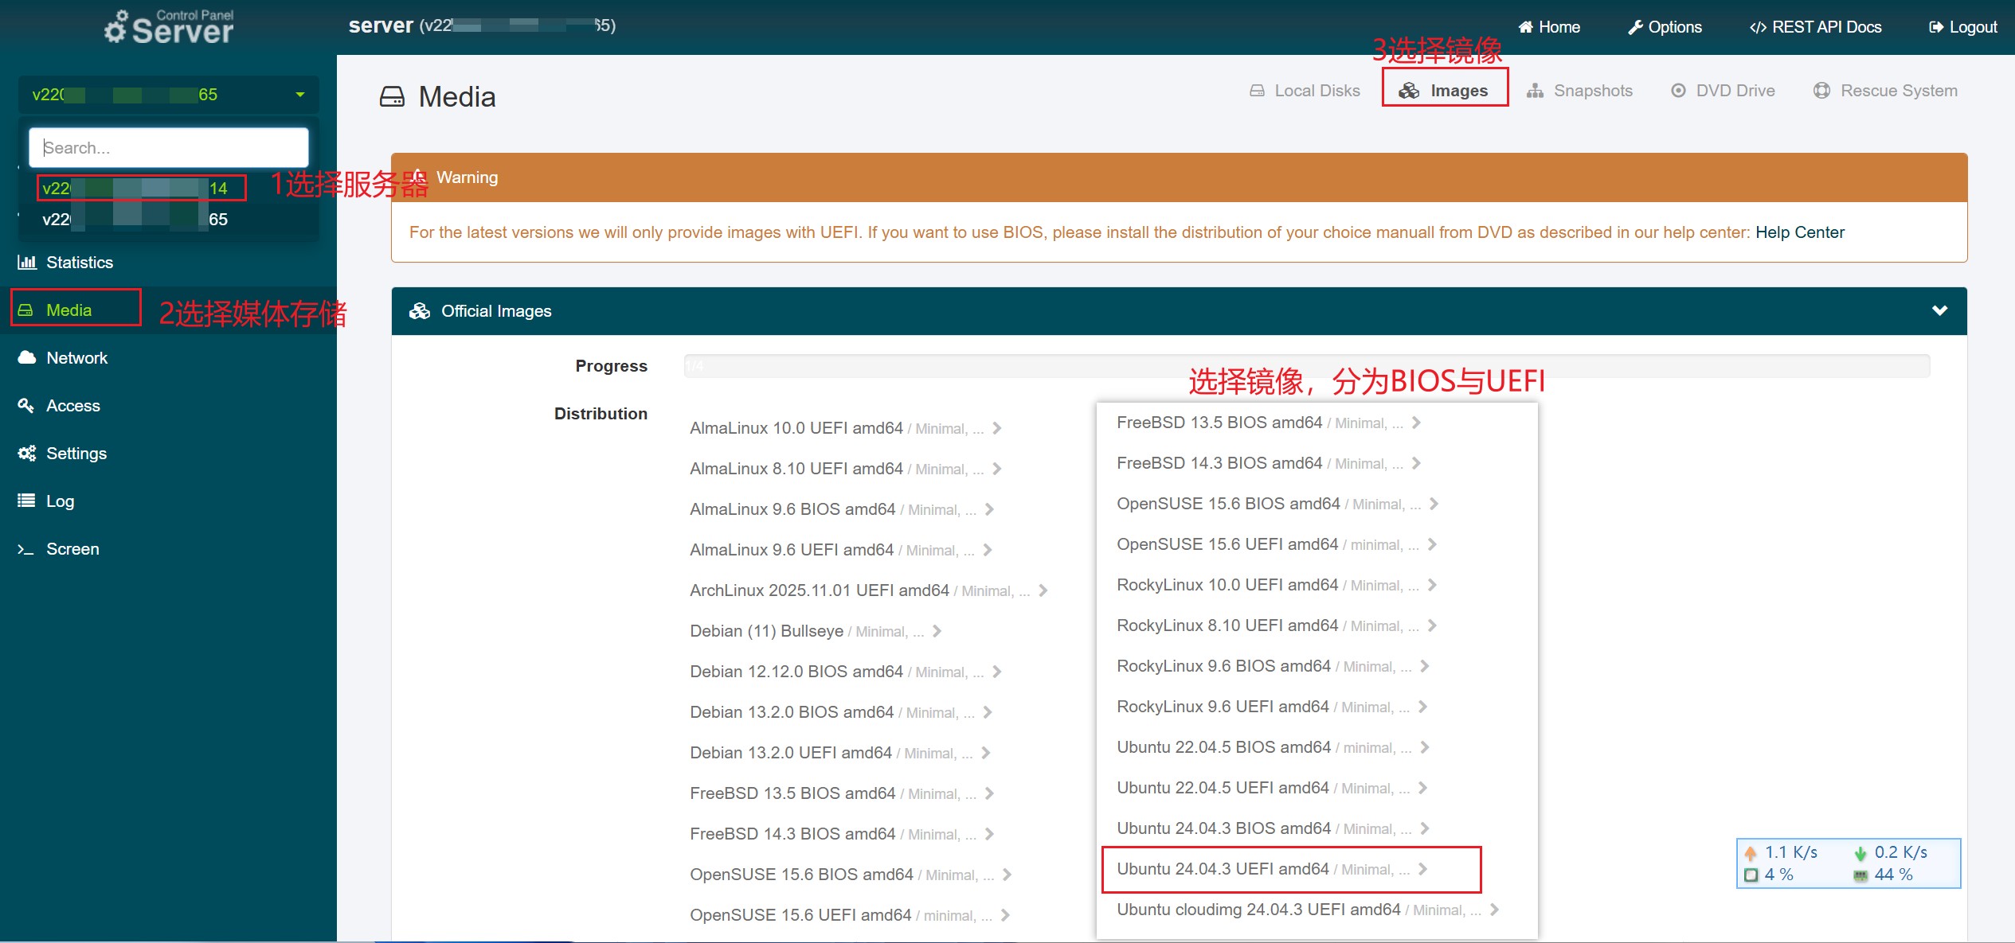Open the server selector dropdown arrow
Screen dimensions: 2015x943
(300, 95)
